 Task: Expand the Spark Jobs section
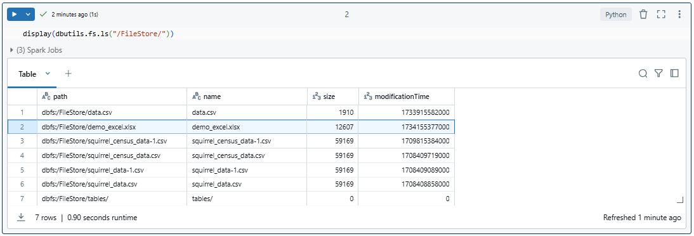36,50
